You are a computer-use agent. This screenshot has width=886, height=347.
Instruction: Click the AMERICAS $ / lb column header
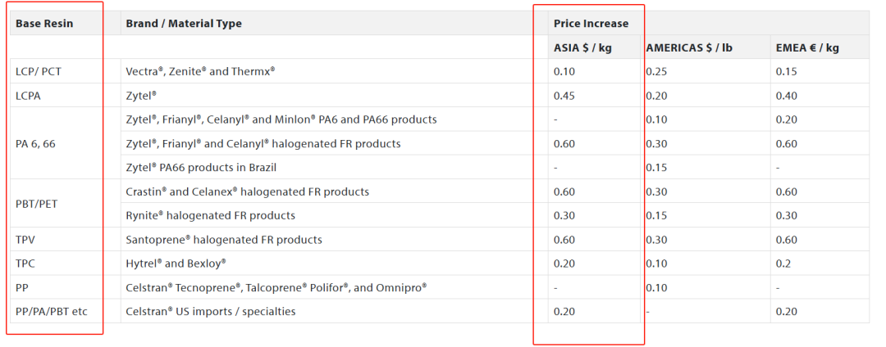tap(689, 47)
